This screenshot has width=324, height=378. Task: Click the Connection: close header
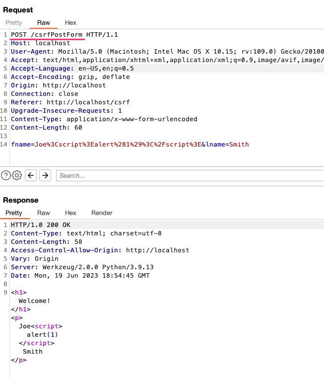(45, 94)
